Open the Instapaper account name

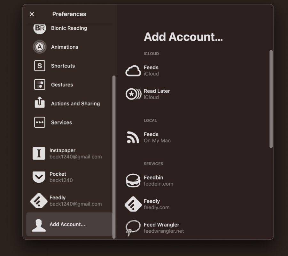[x=62, y=150]
